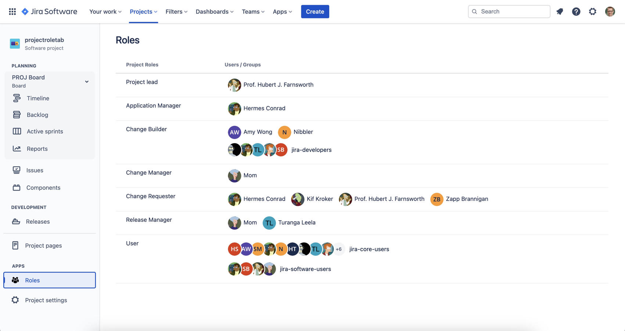Click the jira-developers group name
The image size is (625, 331).
coord(311,150)
